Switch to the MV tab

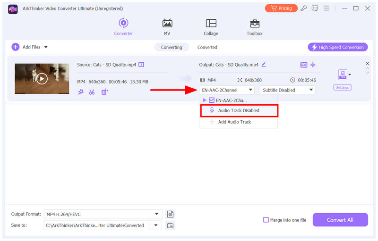(167, 27)
